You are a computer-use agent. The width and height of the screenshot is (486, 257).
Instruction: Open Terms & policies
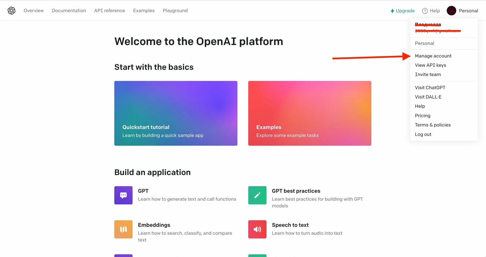pyautogui.click(x=433, y=125)
